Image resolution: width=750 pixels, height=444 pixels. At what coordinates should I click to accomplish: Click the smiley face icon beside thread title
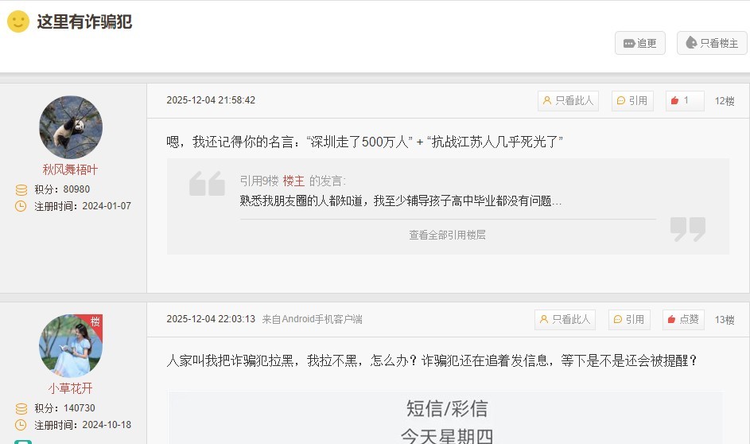point(18,21)
